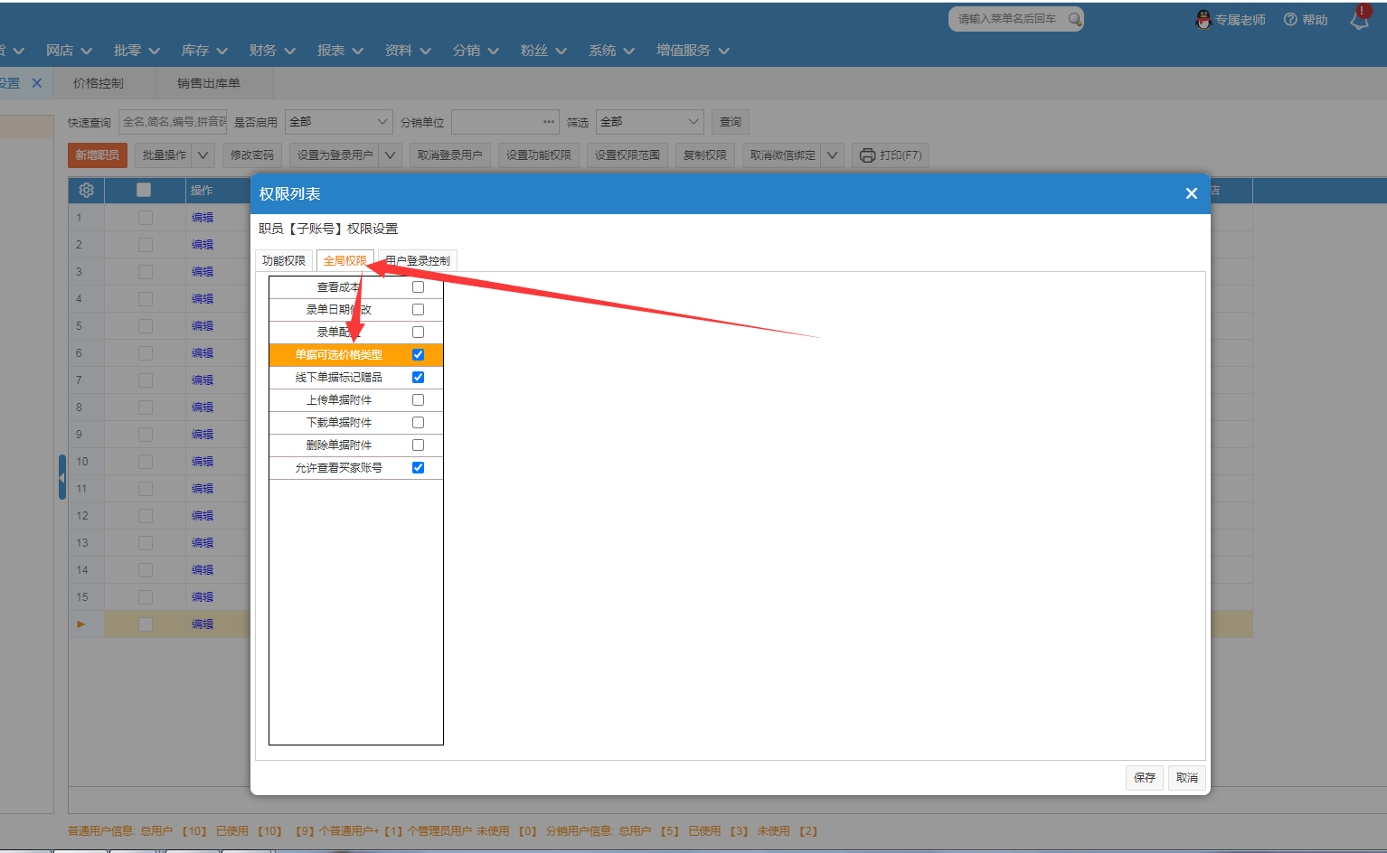This screenshot has height=853, width=1387.
Task: Click the 复制权限 button
Action: 705,155
